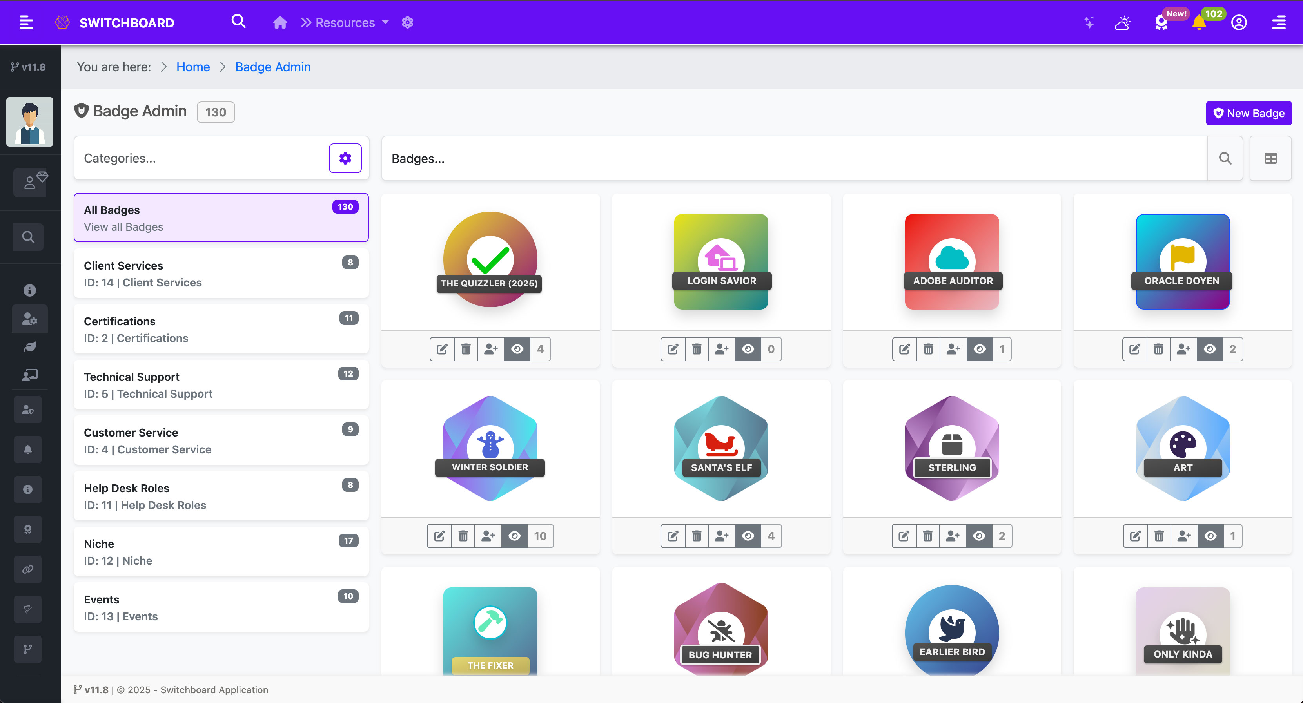The height and width of the screenshot is (703, 1303).
Task: Open the right-side menu panel icon
Action: [x=1278, y=23]
